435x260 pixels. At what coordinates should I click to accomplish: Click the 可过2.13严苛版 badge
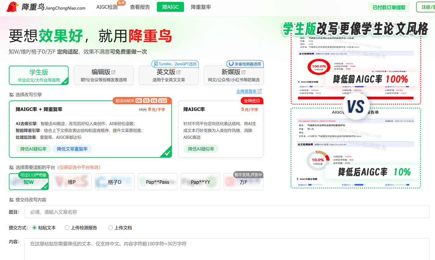click(x=33, y=175)
